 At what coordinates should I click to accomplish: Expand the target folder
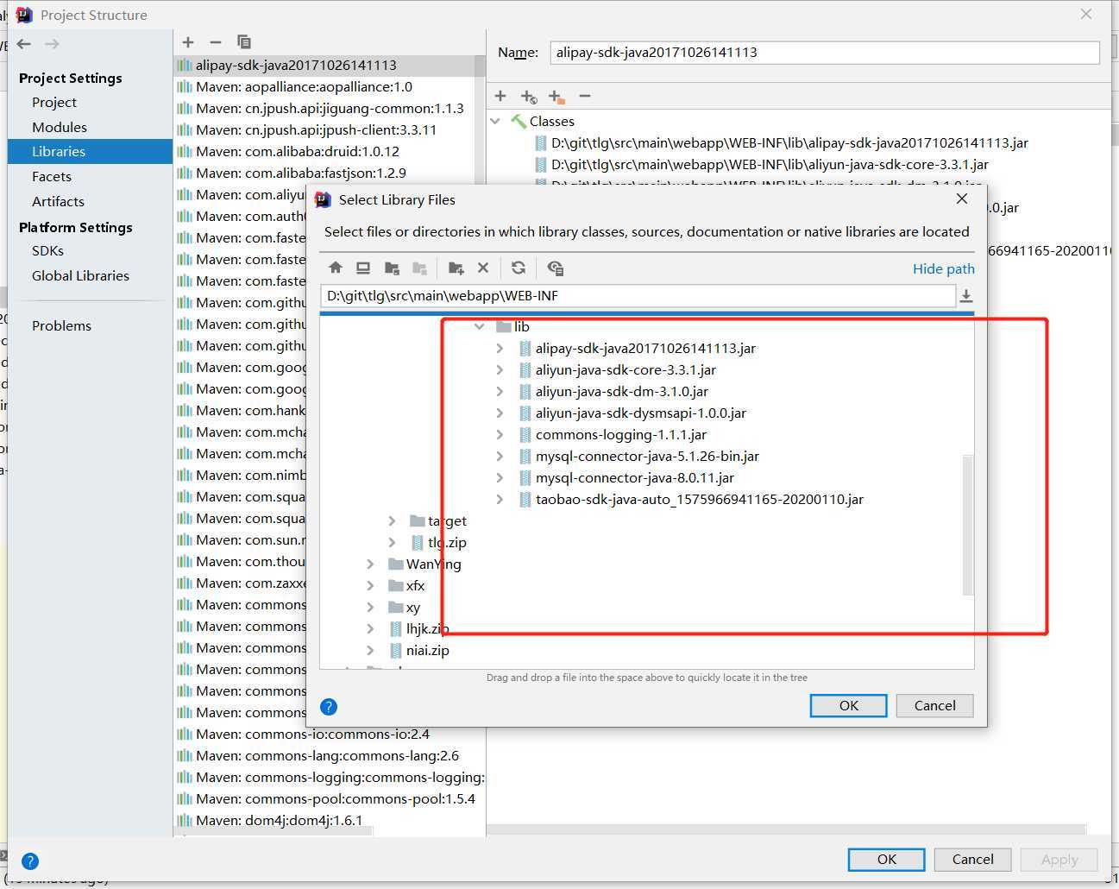(392, 520)
